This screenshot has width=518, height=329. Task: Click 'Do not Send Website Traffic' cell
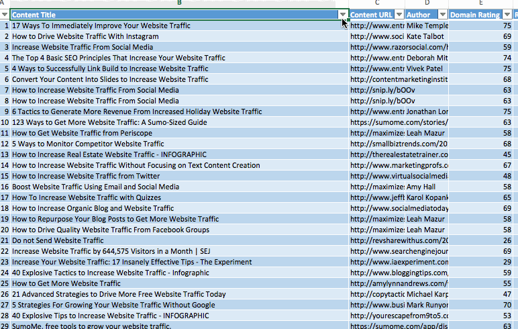(x=179, y=241)
